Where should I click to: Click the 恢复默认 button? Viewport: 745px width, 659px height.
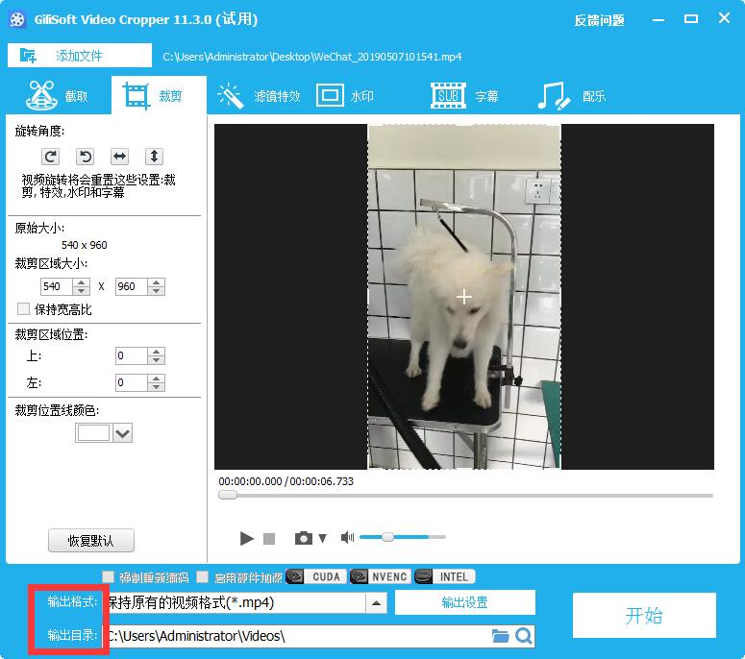pyautogui.click(x=91, y=541)
